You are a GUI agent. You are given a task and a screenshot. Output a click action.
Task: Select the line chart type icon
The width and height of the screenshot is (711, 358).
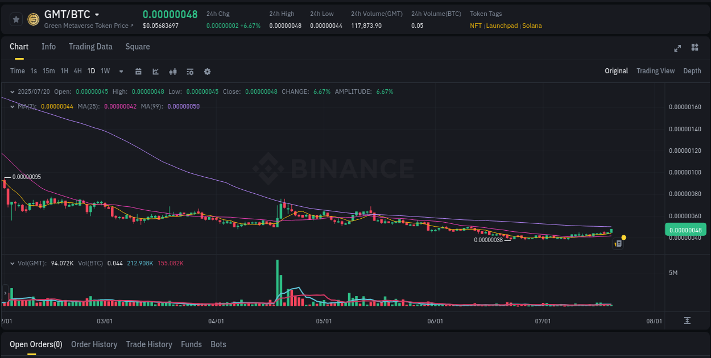[155, 71]
